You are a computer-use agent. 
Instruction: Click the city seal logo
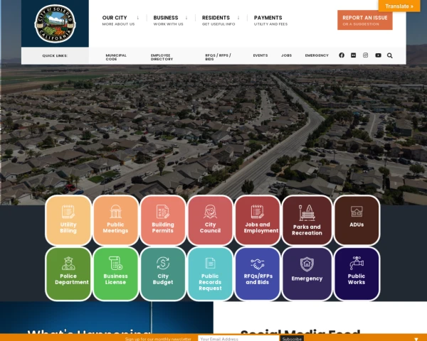click(x=55, y=23)
